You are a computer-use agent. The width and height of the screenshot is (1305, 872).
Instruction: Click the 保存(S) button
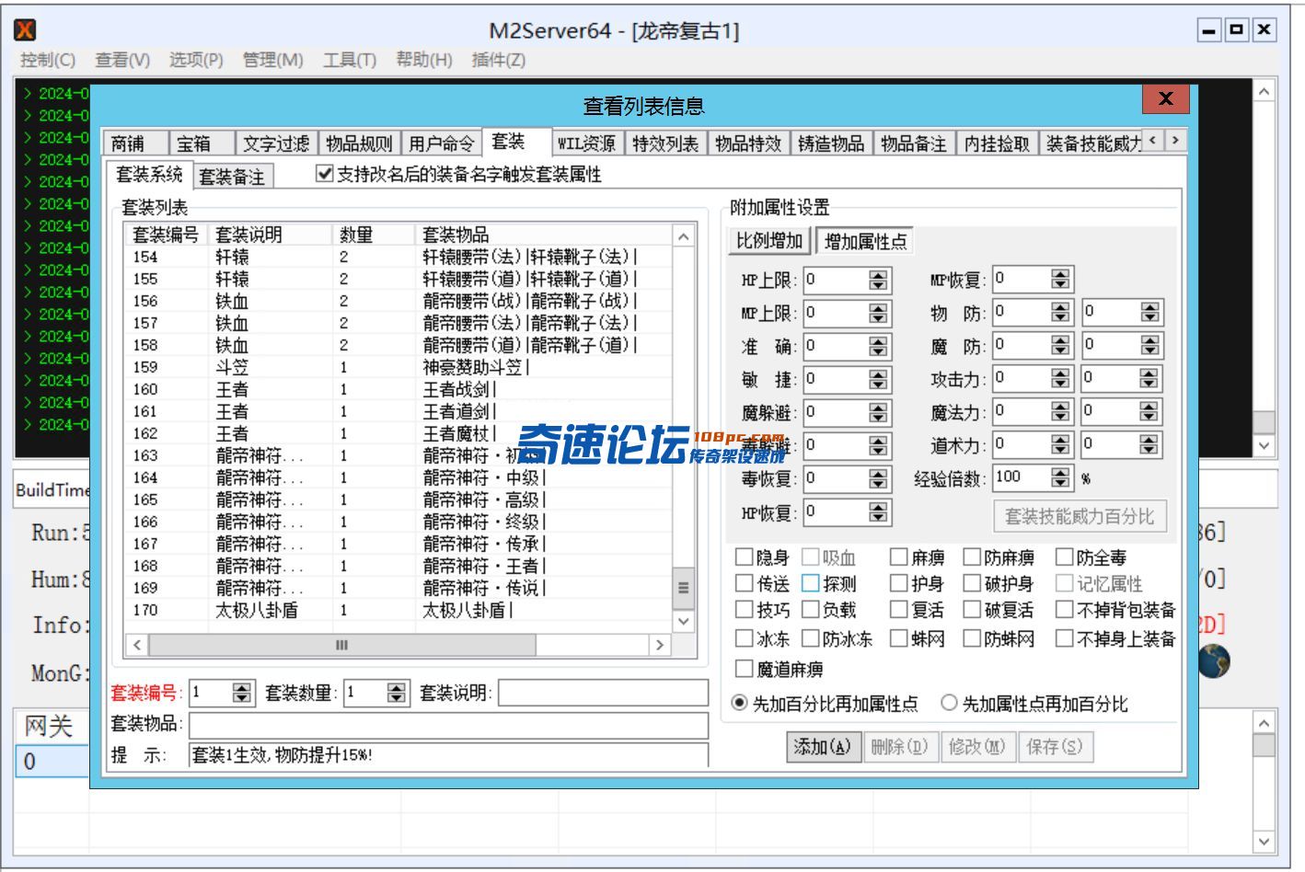click(1055, 747)
